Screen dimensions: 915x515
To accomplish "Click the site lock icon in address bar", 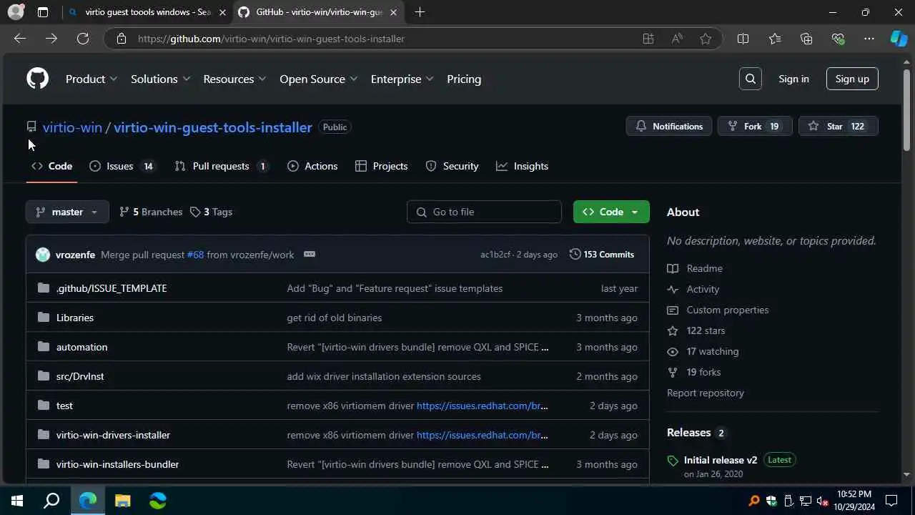I will (x=122, y=39).
